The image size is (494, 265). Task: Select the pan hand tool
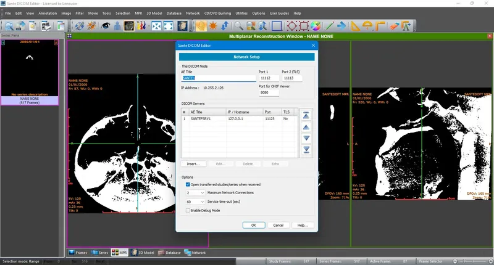(x=200, y=26)
